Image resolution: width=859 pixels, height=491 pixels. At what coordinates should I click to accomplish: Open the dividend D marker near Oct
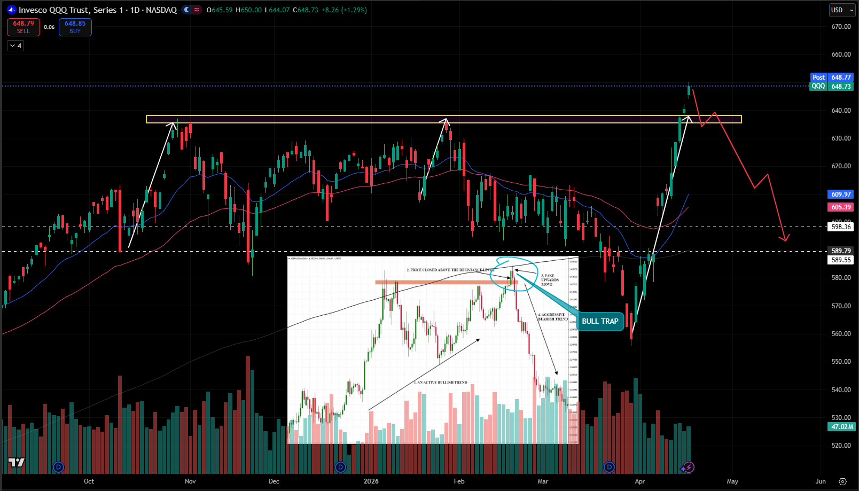(58, 467)
